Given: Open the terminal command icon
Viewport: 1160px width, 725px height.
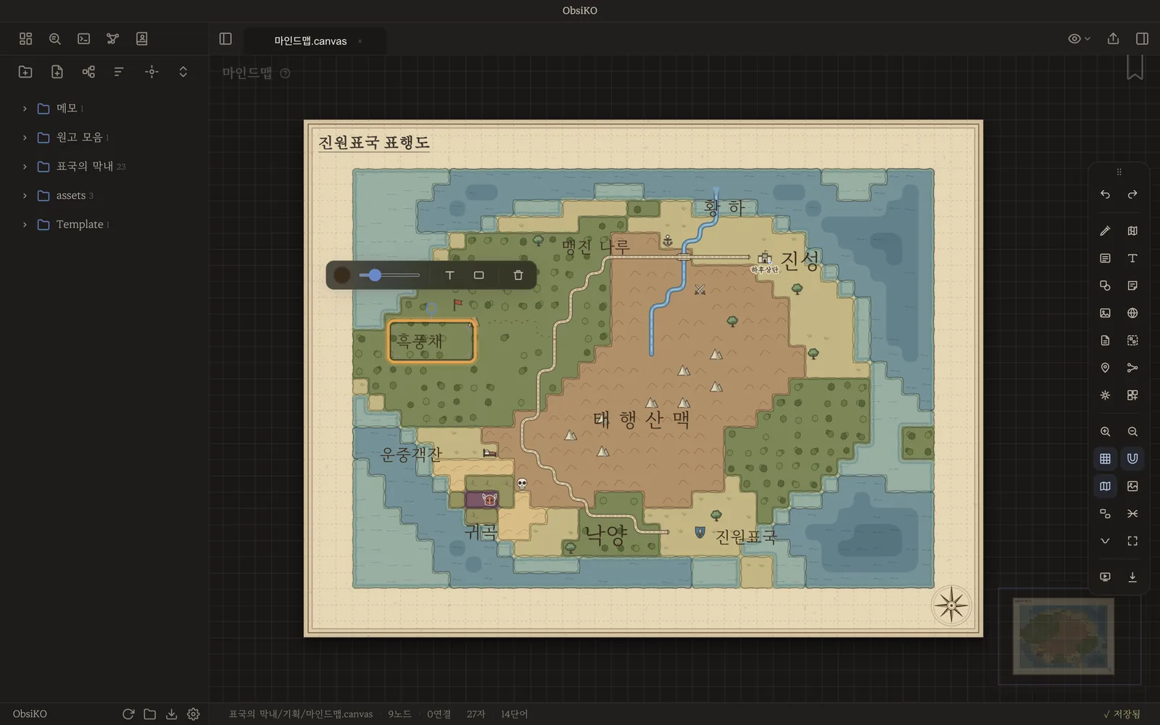Looking at the screenshot, I should (84, 38).
